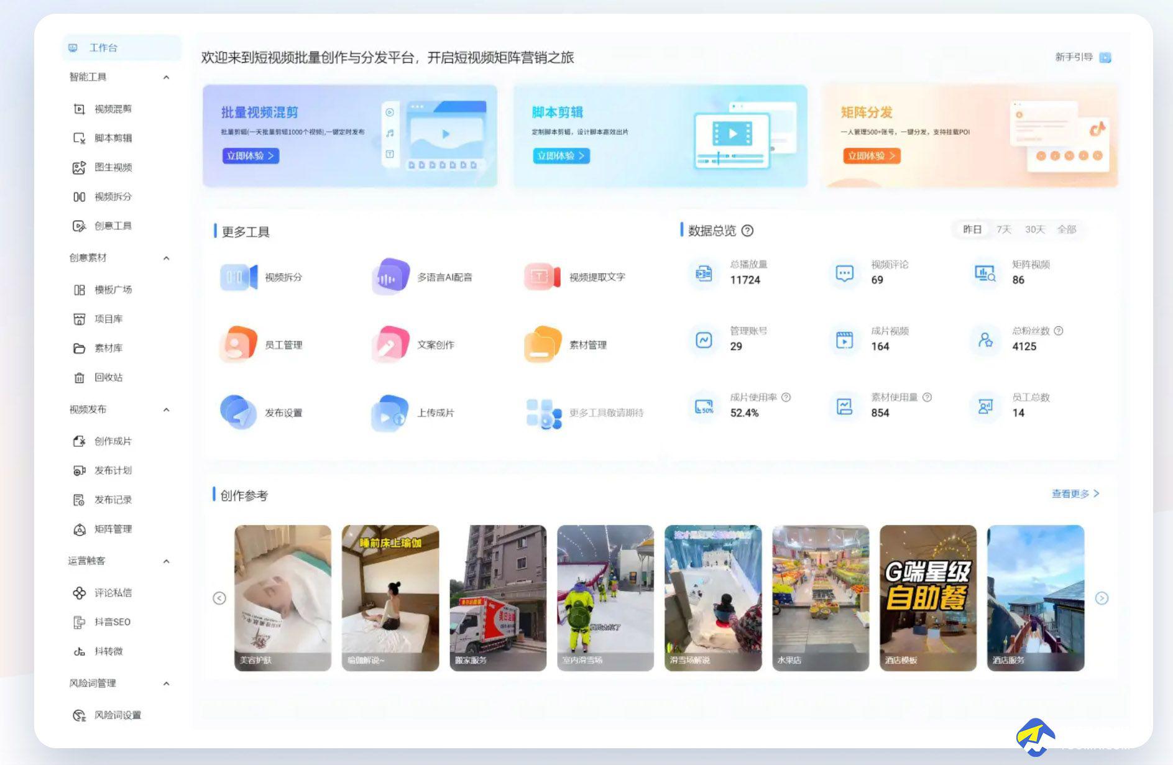This screenshot has width=1173, height=765.
Task: Open 评论私信 in the sidebar
Action: pos(103,593)
